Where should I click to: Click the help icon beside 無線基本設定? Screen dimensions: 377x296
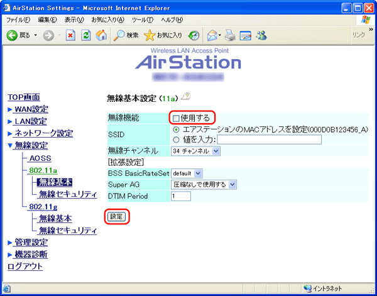pos(185,97)
